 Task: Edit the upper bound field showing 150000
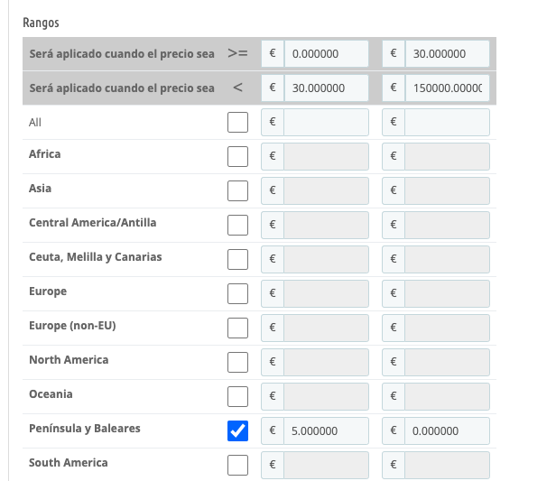446,88
